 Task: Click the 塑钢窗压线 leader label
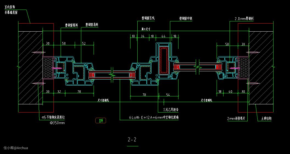tap(148, 18)
